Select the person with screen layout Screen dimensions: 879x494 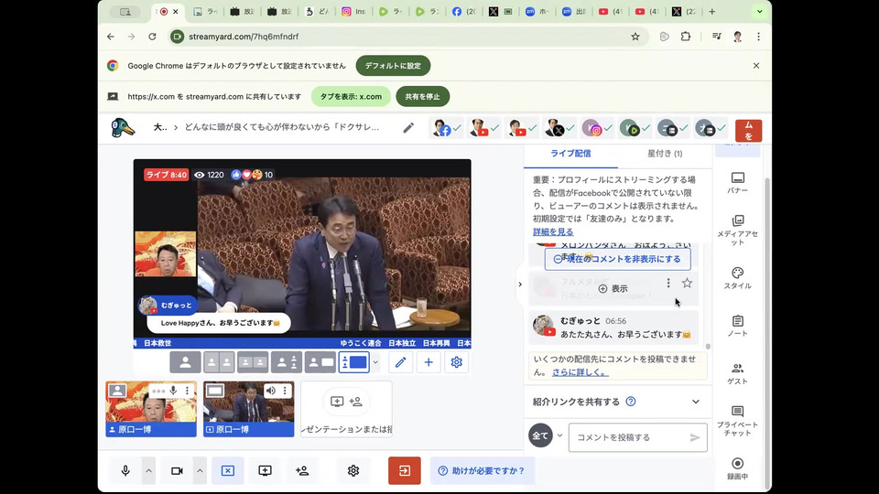(x=320, y=362)
